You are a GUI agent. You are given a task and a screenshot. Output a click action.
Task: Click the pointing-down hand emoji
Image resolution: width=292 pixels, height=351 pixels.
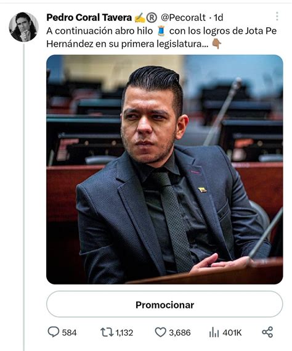point(217,44)
